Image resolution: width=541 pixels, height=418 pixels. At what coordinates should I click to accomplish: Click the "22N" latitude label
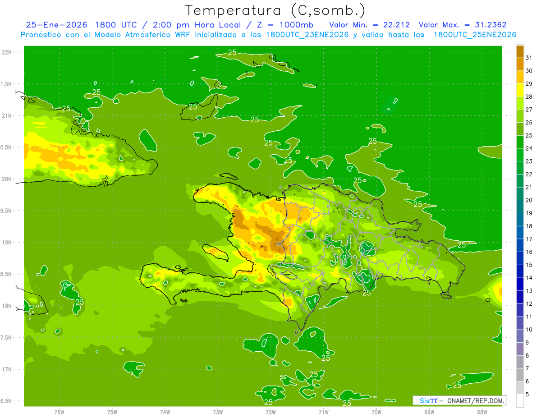tap(7, 52)
